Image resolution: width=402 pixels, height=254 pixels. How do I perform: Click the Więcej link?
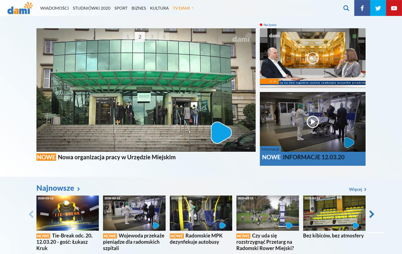tap(357, 189)
